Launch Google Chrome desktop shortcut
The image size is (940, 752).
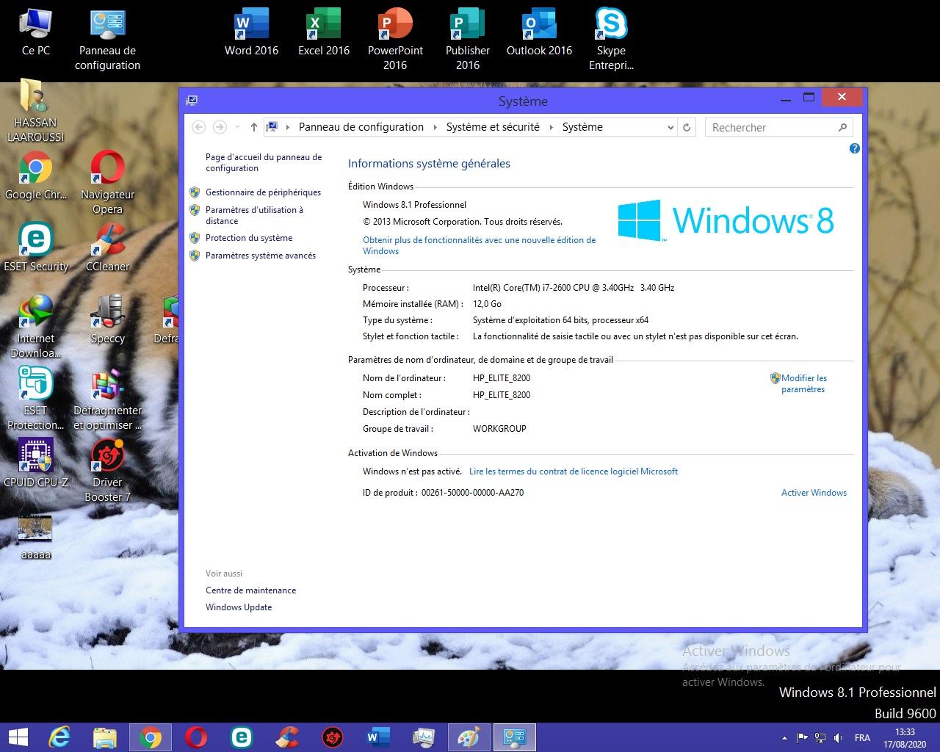[35, 176]
